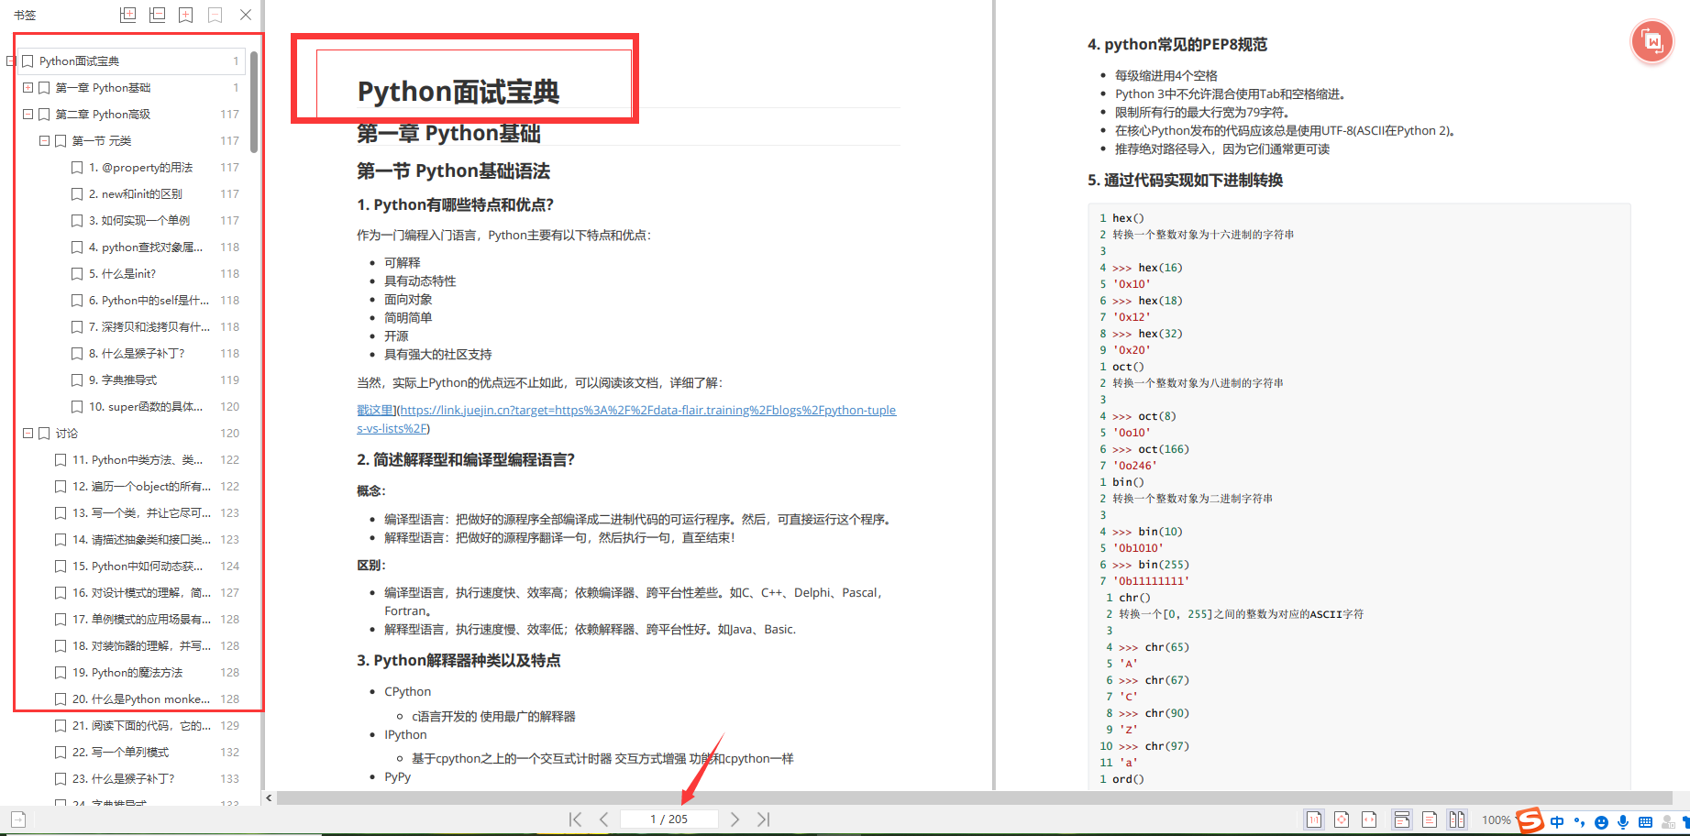Collapse all bookmarks in the panel
1690x836 pixels.
point(157,15)
